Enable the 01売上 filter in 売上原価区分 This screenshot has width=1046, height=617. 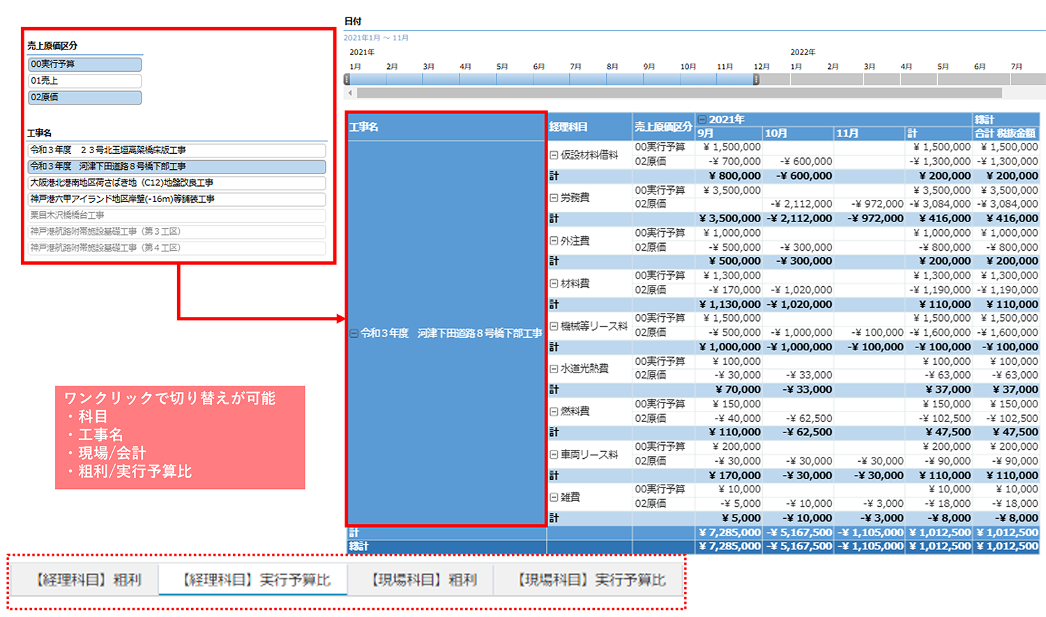[84, 81]
